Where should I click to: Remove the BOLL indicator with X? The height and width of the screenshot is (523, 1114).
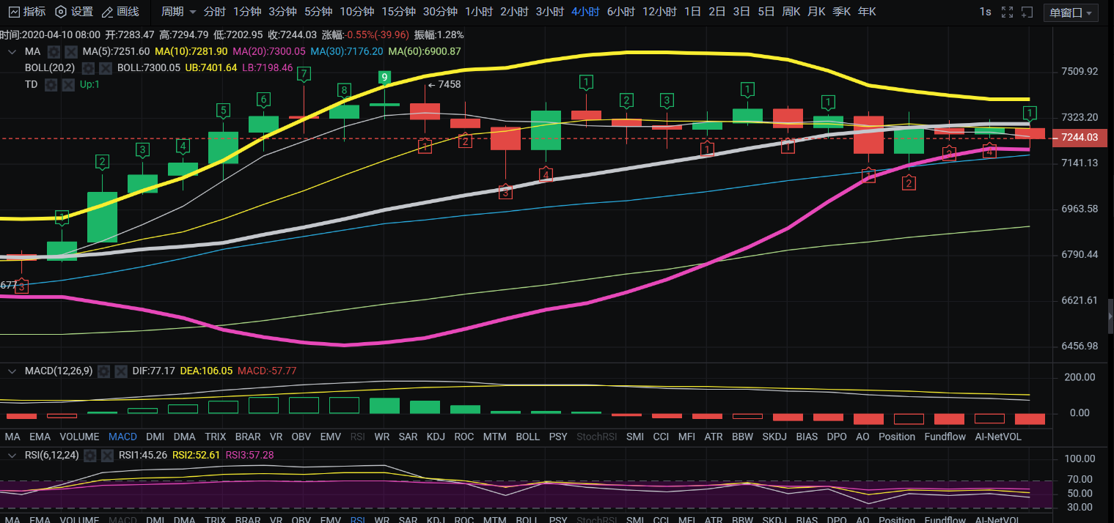point(106,68)
